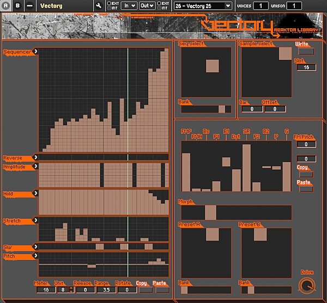This screenshot has width=327, height=303.
Task: Click the Sample select pad handle
Action: click(x=285, y=53)
